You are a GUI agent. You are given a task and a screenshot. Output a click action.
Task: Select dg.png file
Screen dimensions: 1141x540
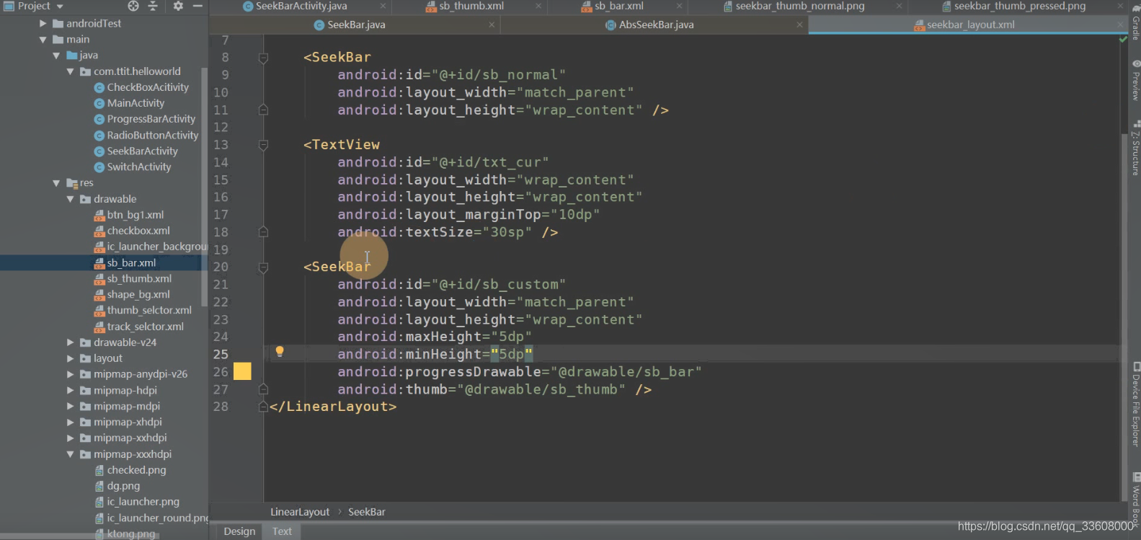(x=123, y=486)
